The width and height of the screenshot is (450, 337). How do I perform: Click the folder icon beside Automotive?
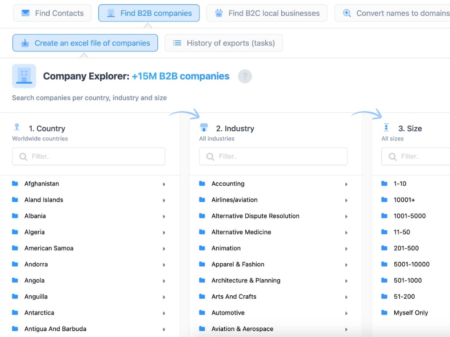click(x=202, y=312)
